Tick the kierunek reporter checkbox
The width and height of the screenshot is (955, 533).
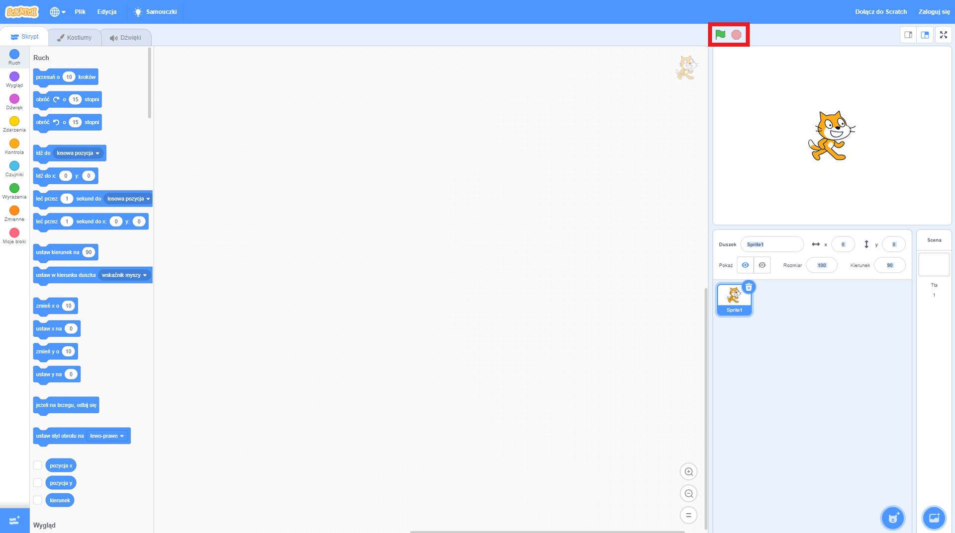pyautogui.click(x=38, y=500)
